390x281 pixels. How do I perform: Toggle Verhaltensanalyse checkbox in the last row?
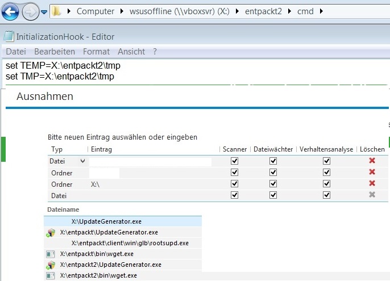pos(326,195)
